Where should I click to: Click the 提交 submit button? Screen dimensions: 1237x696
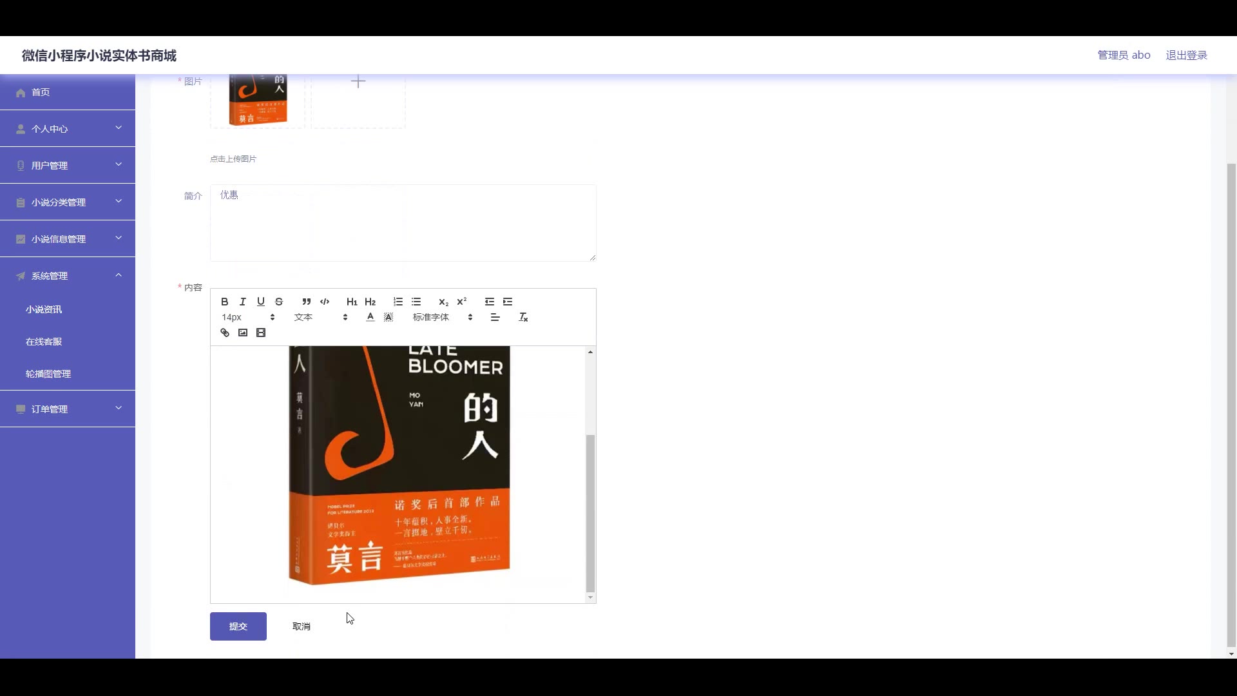coord(238,626)
